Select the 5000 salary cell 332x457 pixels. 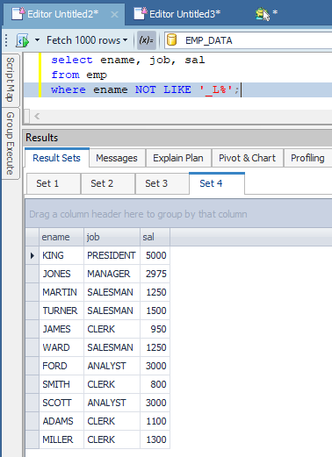pyautogui.click(x=155, y=255)
